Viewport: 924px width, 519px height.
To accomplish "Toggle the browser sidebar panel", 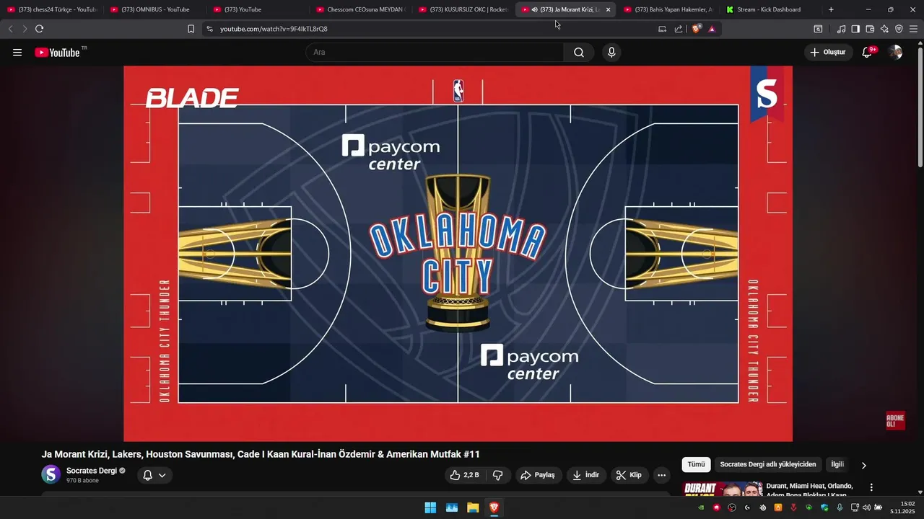I will pyautogui.click(x=855, y=29).
